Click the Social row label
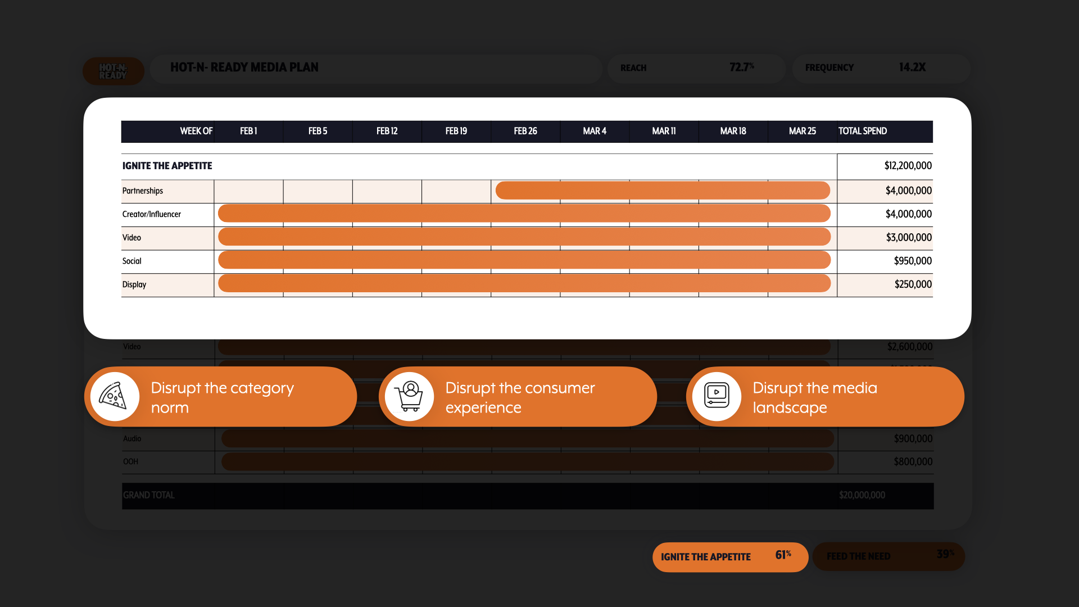This screenshot has height=607, width=1079. (x=132, y=261)
